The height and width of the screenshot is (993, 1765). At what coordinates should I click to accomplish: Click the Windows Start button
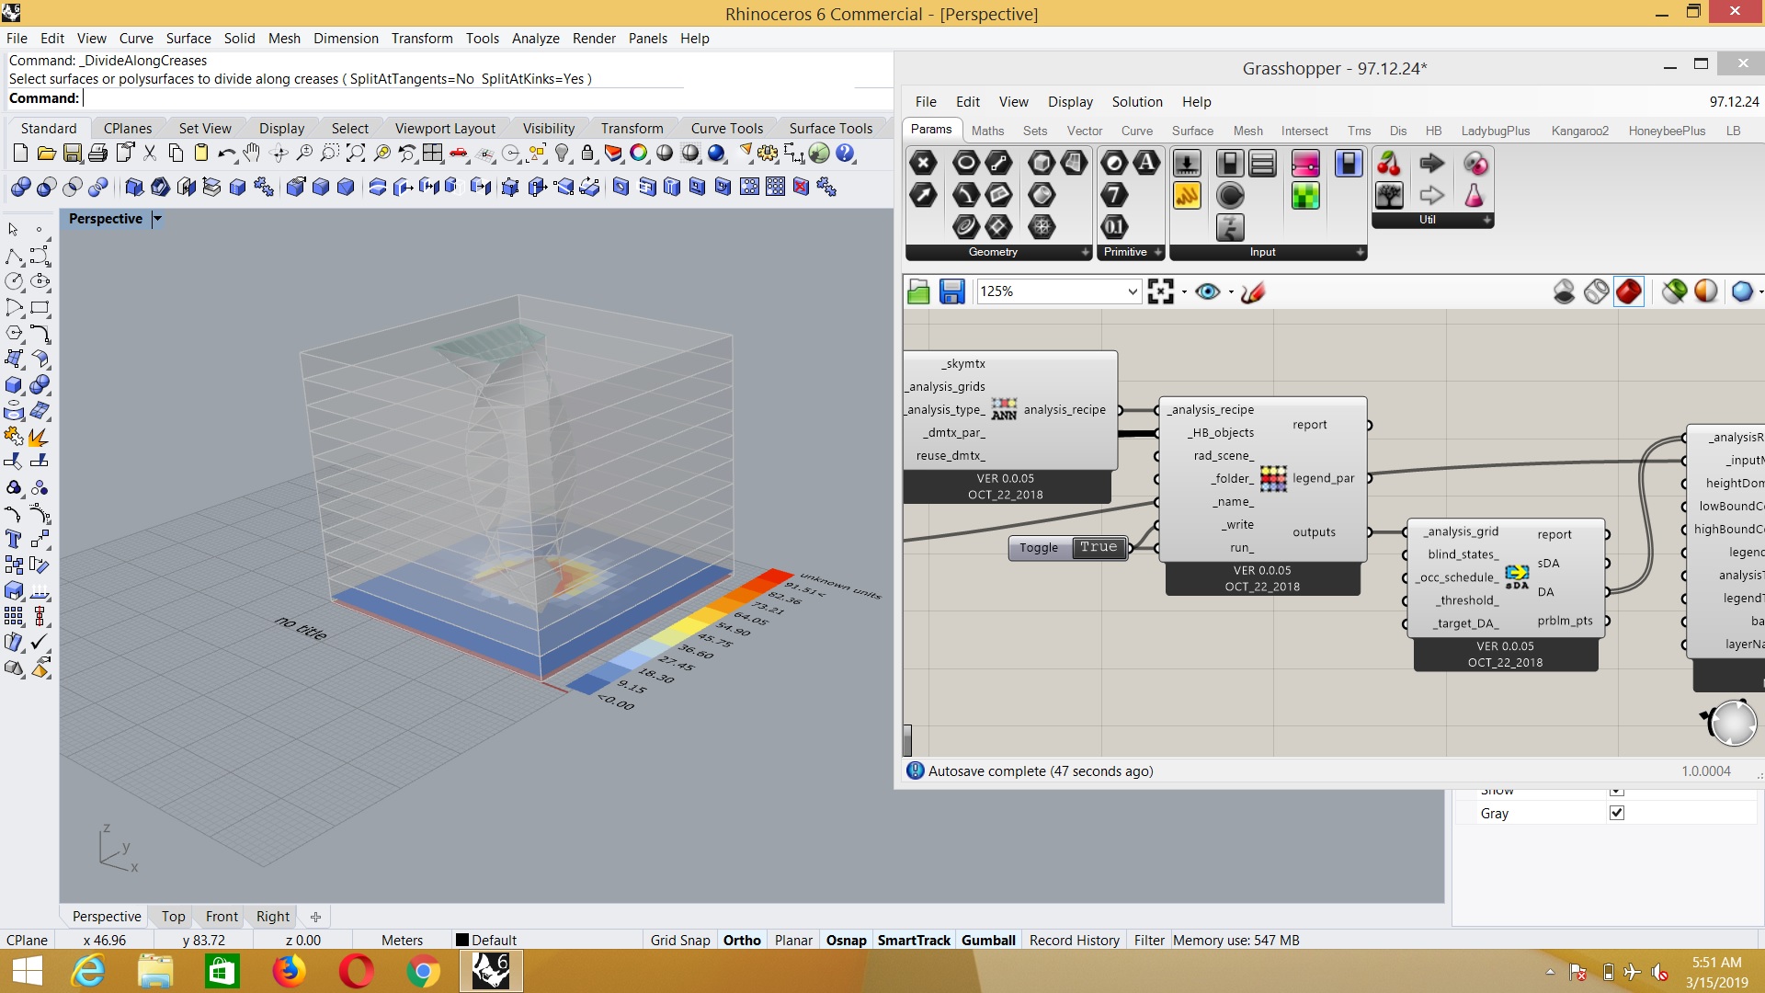[x=27, y=971]
